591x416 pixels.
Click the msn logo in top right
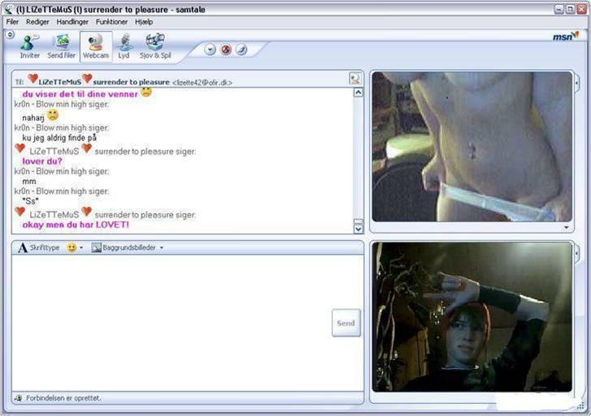click(x=565, y=36)
